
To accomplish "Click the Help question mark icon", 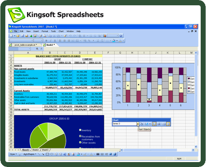I will coord(121,36).
